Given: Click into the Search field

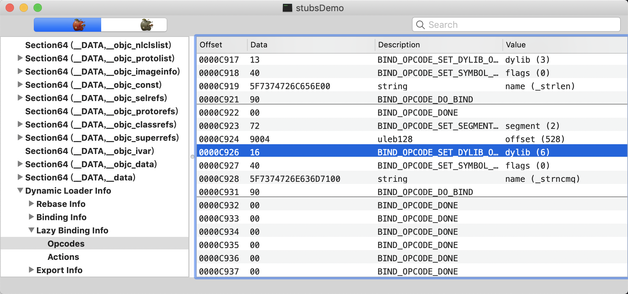Looking at the screenshot, I should coord(516,25).
